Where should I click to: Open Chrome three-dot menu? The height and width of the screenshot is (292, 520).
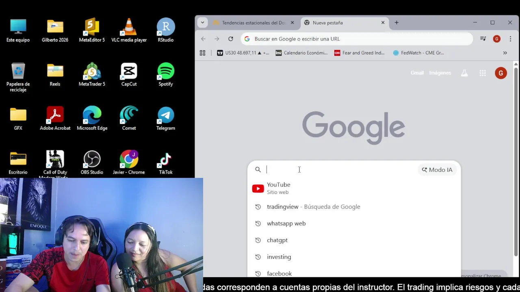coord(510,39)
